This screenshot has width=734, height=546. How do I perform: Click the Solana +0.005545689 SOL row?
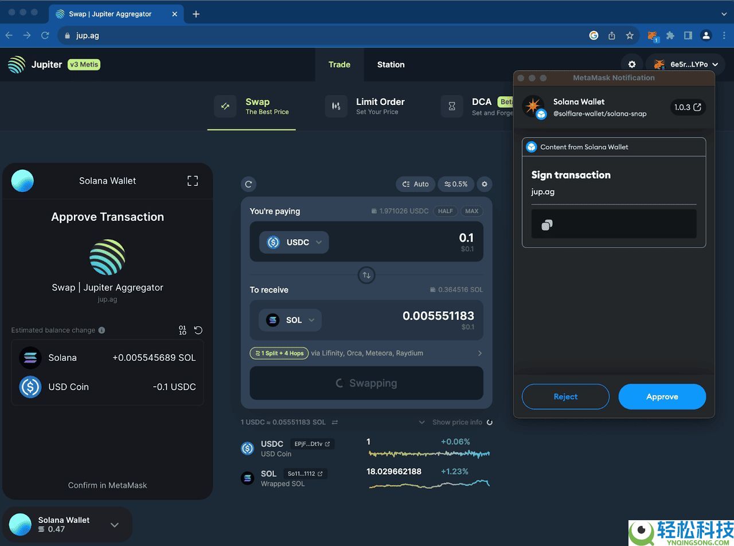107,358
